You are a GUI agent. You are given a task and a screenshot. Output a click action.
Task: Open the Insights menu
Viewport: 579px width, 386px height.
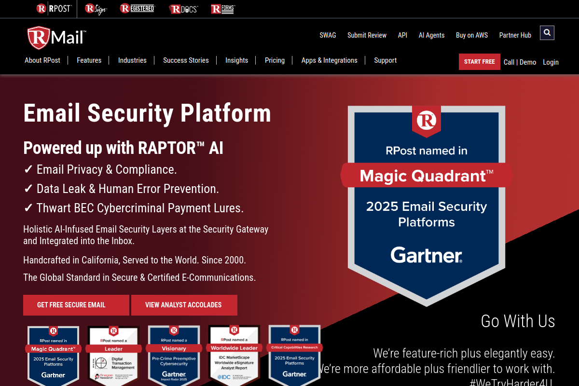236,60
